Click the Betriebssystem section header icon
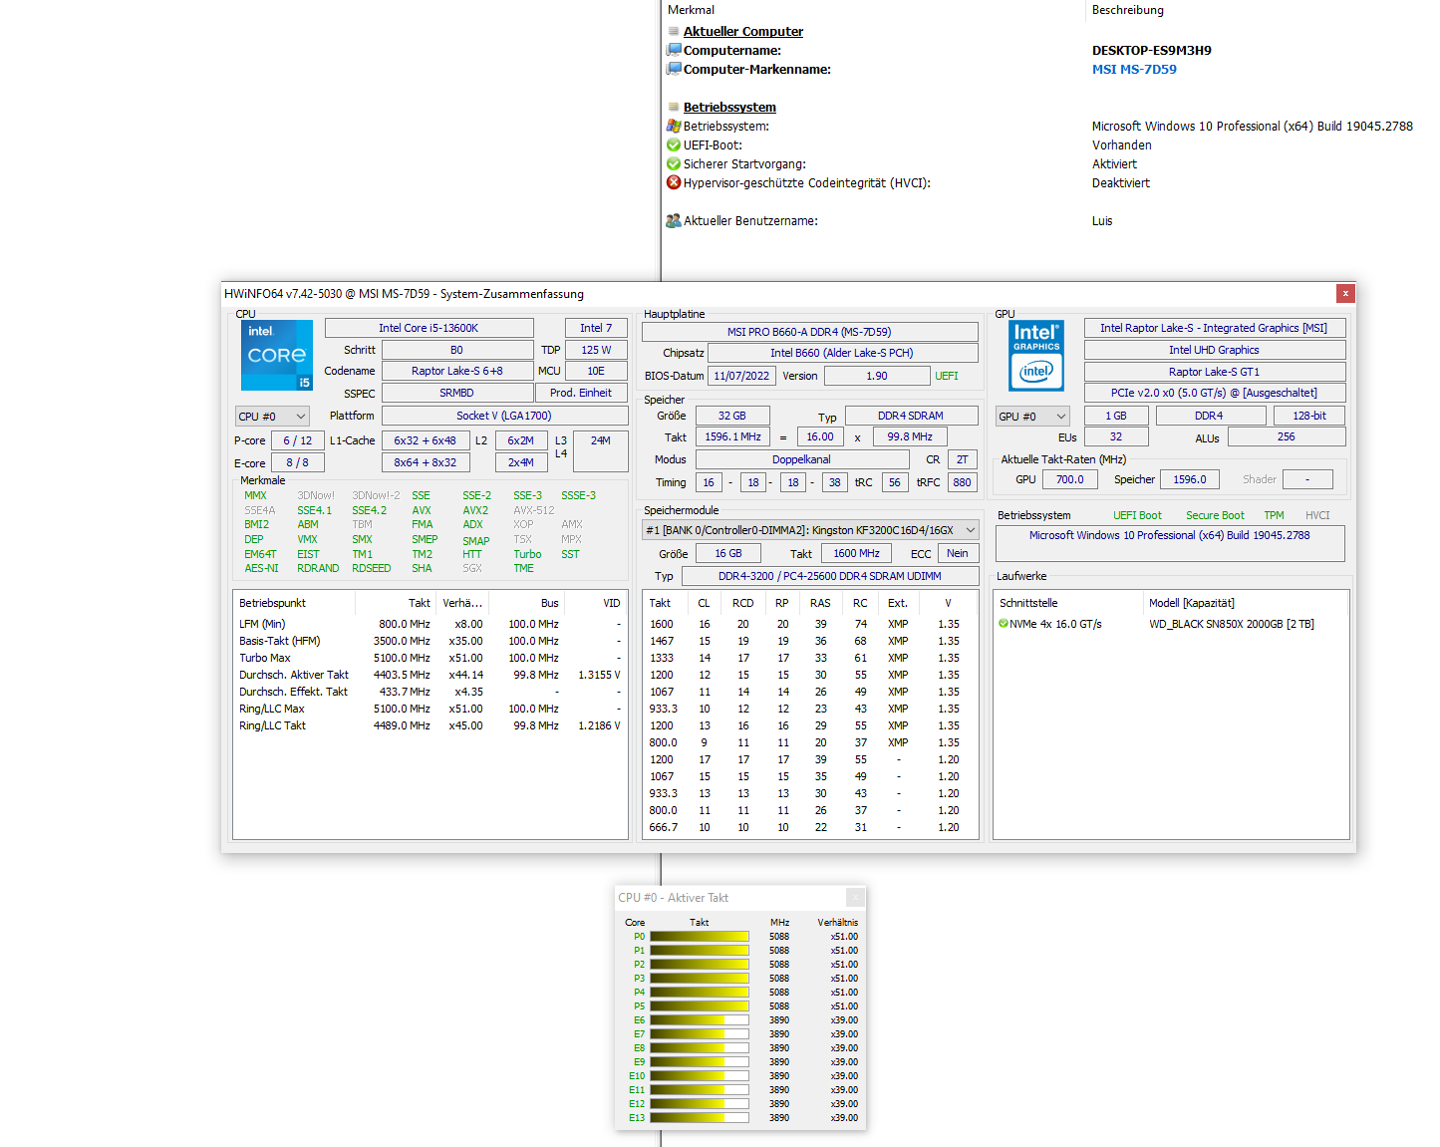Screen dimensions: 1440x1147 pos(674,107)
